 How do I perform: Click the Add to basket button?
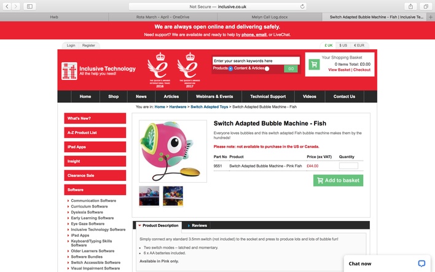[x=338, y=180]
